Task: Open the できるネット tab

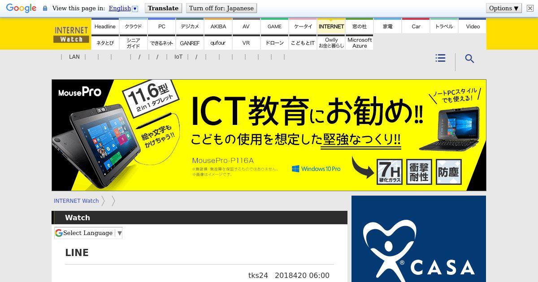Action: [162, 43]
